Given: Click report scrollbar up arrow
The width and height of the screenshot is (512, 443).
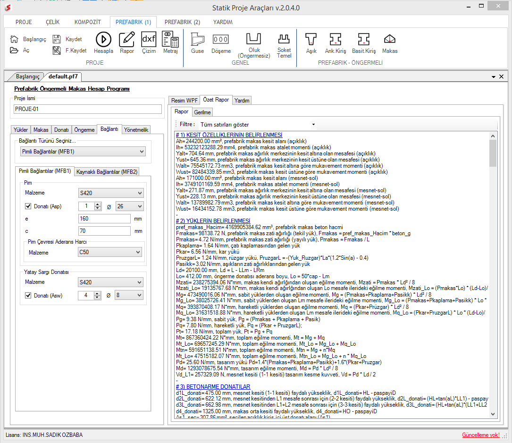Looking at the screenshot, I should [x=493, y=136].
